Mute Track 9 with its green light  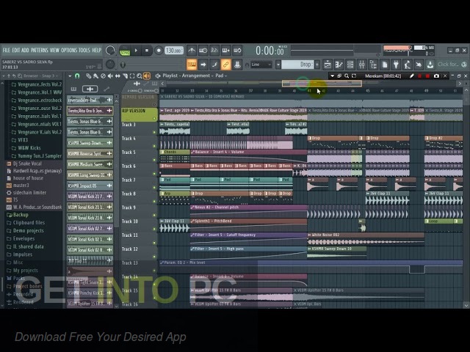[x=154, y=215]
